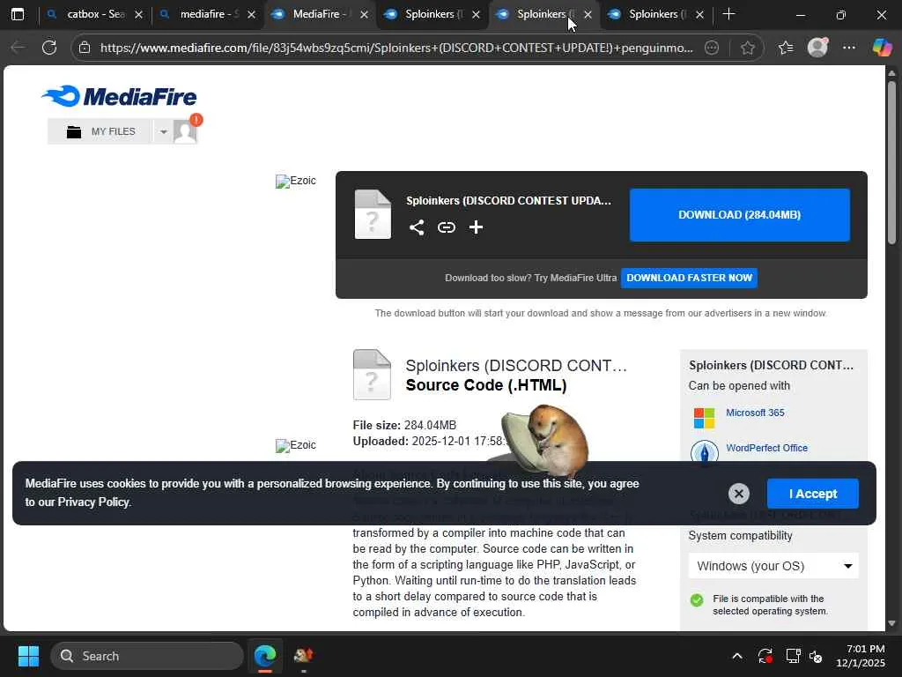Click the Microsoft 365 logo icon
Image resolution: width=902 pixels, height=677 pixels.
[x=704, y=418]
